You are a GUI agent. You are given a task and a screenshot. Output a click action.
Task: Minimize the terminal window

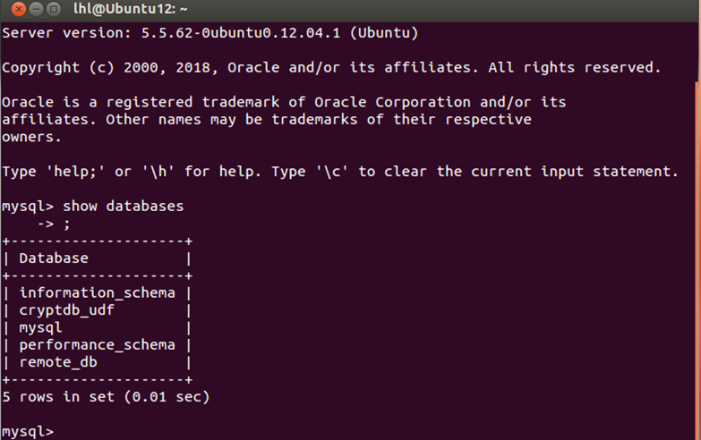pos(37,10)
